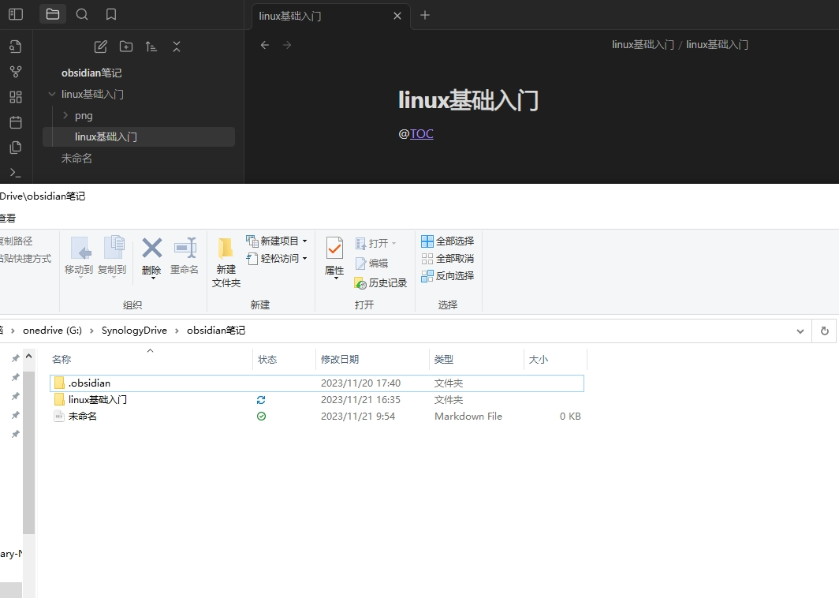Open the graph view from the ribbon
Screen dimensions: 839x598
(15, 72)
